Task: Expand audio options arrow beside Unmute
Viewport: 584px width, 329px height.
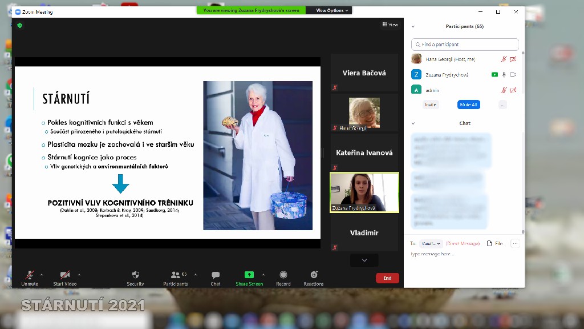Action: (x=42, y=275)
